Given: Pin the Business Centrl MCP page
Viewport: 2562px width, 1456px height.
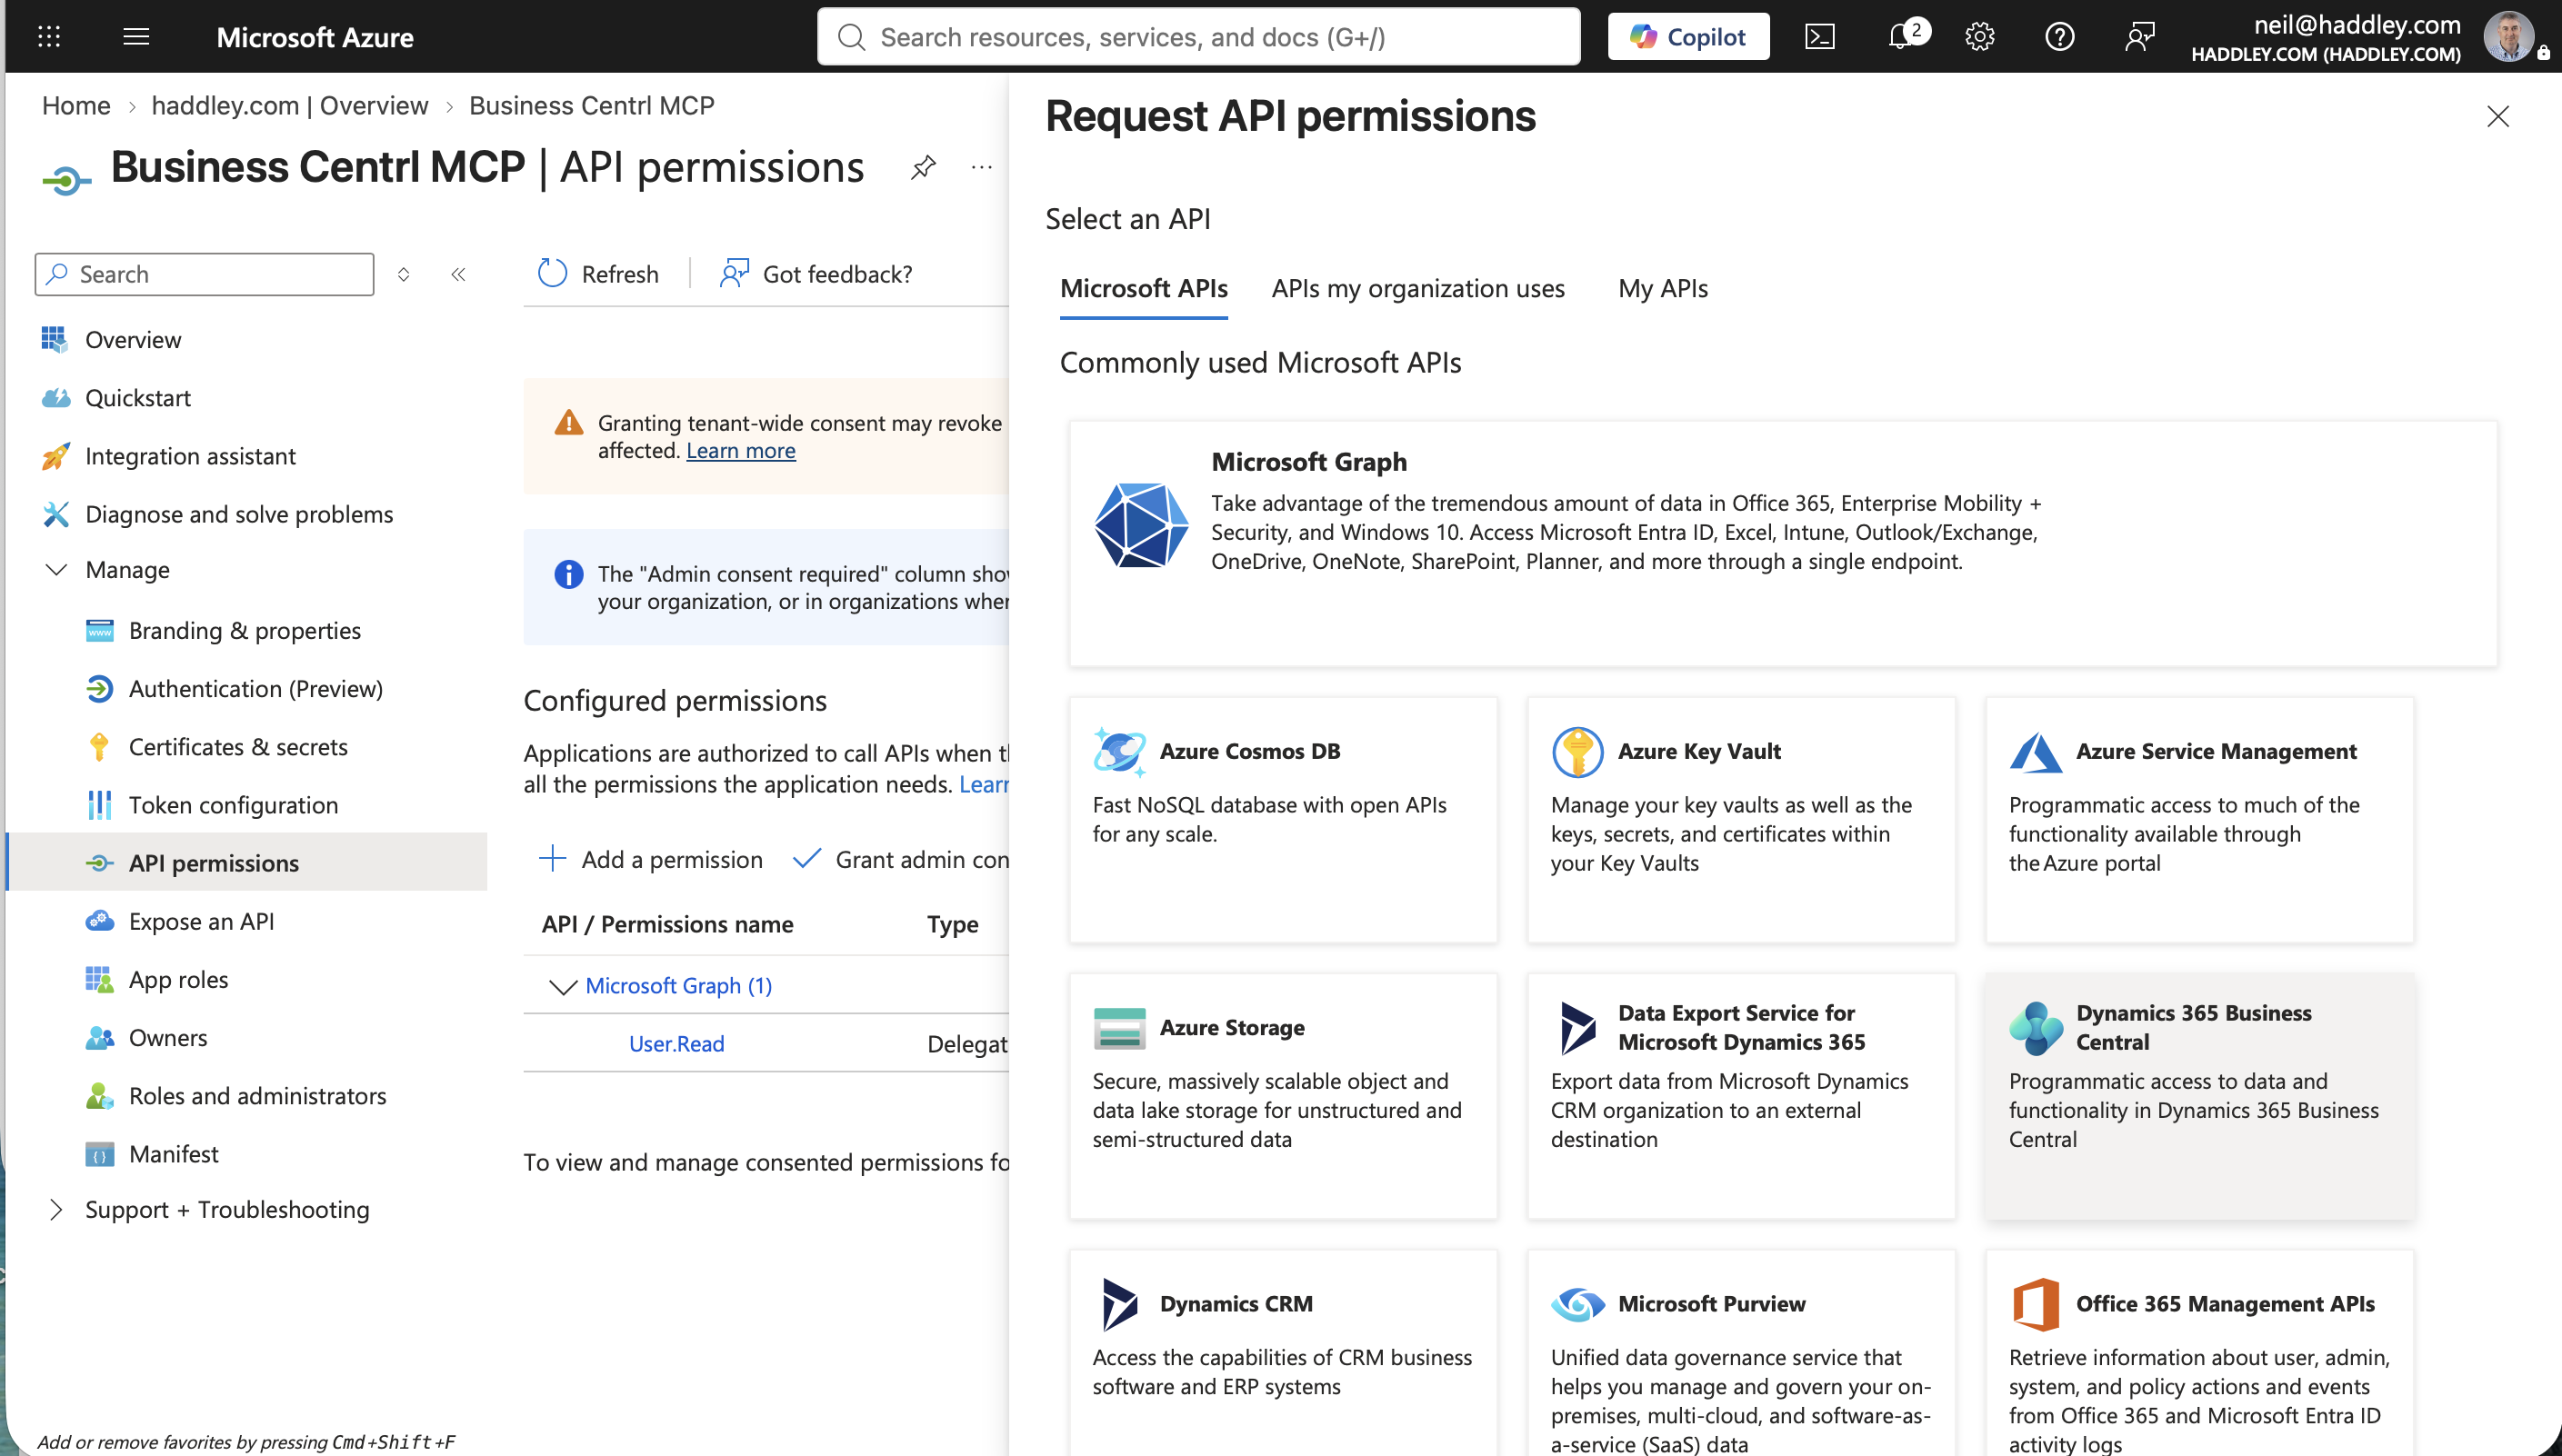Looking at the screenshot, I should click(x=923, y=167).
